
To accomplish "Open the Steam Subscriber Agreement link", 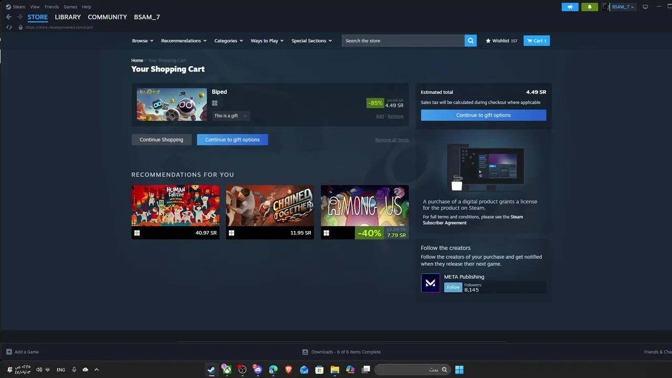I will coord(472,220).
